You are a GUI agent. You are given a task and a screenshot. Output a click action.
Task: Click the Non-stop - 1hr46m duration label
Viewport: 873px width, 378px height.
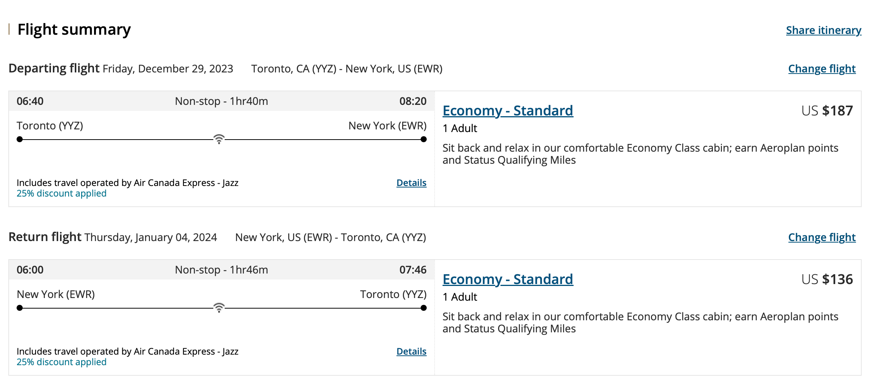click(221, 270)
